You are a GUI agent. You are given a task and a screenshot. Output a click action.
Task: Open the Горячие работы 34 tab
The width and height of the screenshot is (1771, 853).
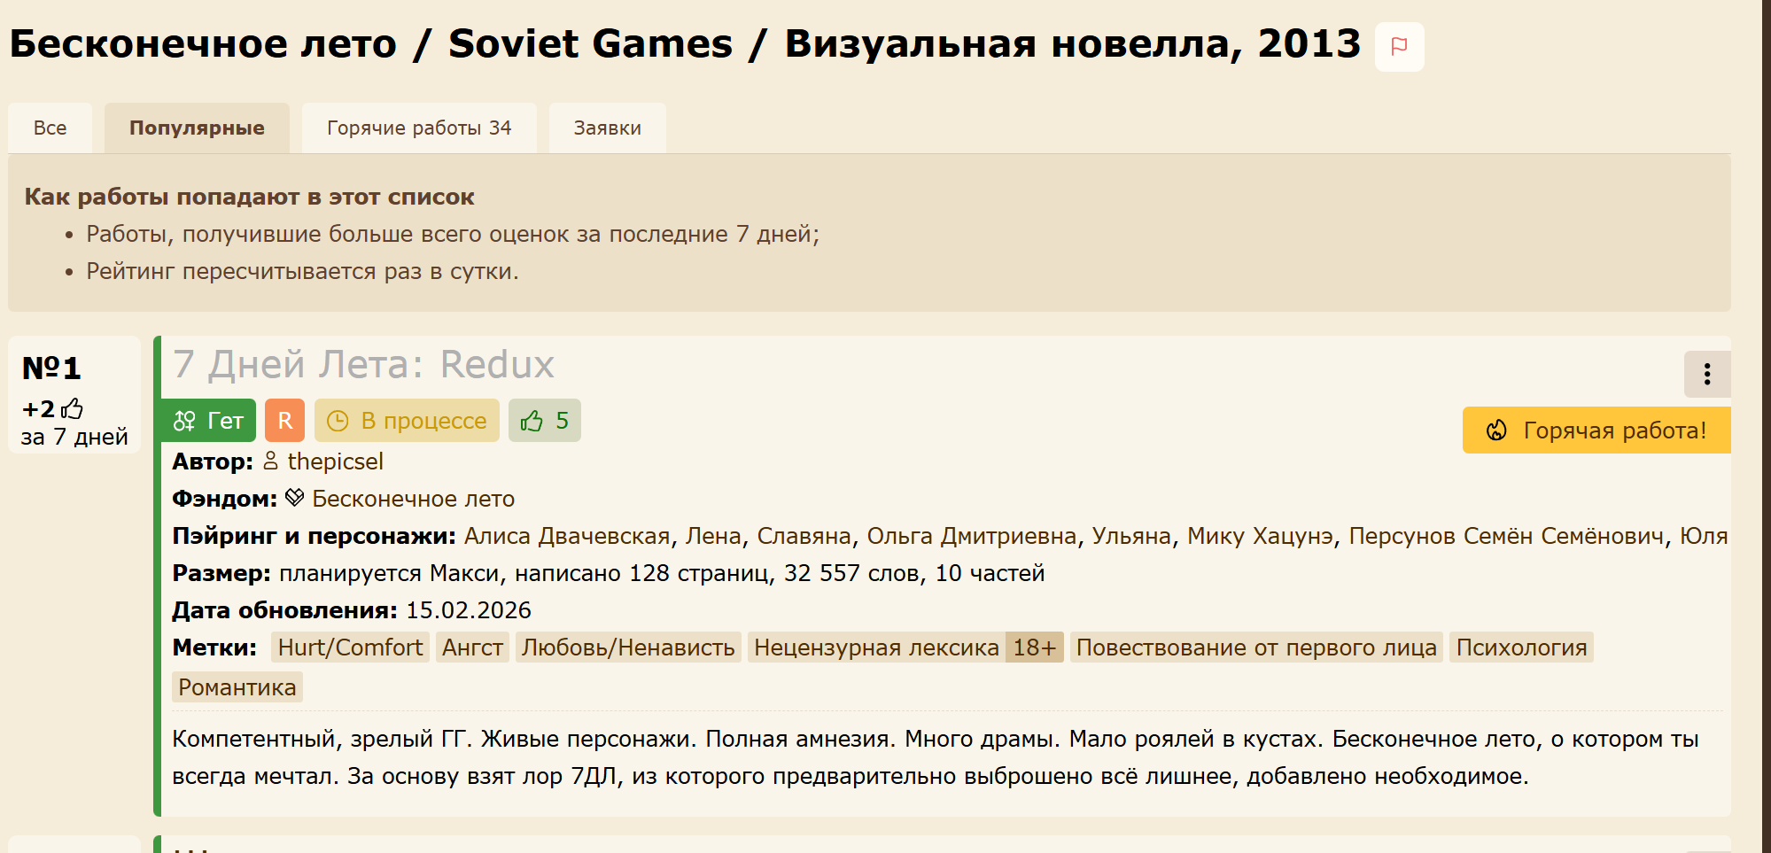[x=419, y=128]
